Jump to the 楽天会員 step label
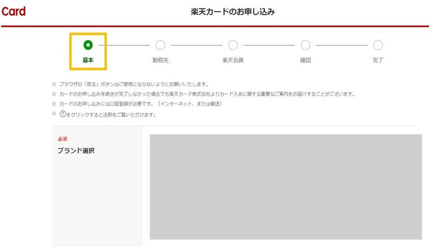Image resolution: width=429 pixels, height=247 pixels. [233, 60]
